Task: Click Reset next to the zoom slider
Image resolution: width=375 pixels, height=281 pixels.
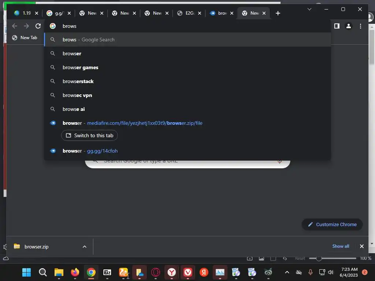Action: (300, 258)
